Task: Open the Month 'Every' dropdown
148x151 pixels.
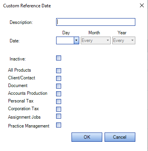Action: pyautogui.click(x=96, y=40)
